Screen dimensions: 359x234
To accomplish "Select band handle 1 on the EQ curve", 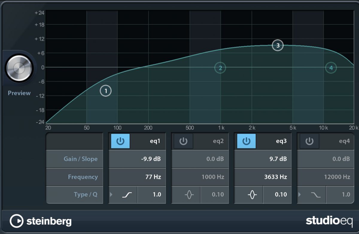I will coord(105,91).
